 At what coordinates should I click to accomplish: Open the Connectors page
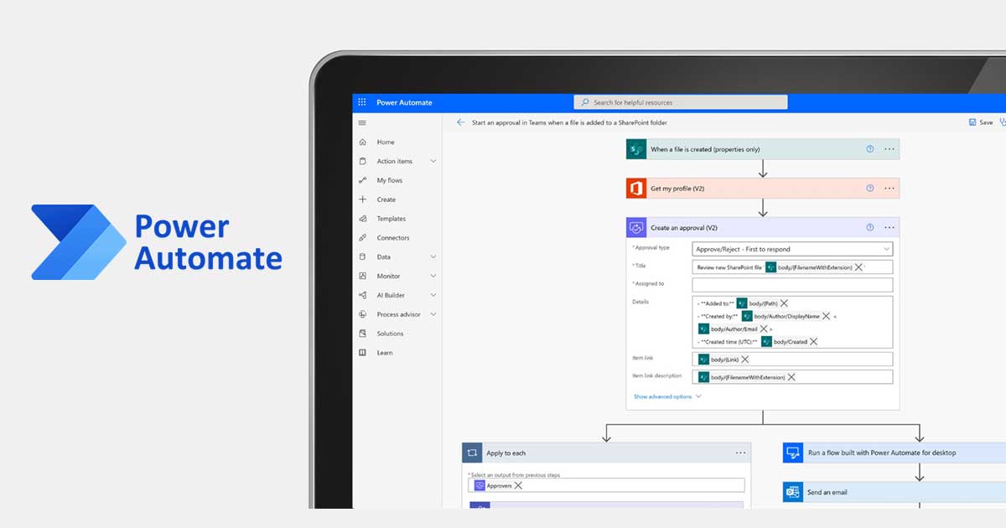[393, 238]
